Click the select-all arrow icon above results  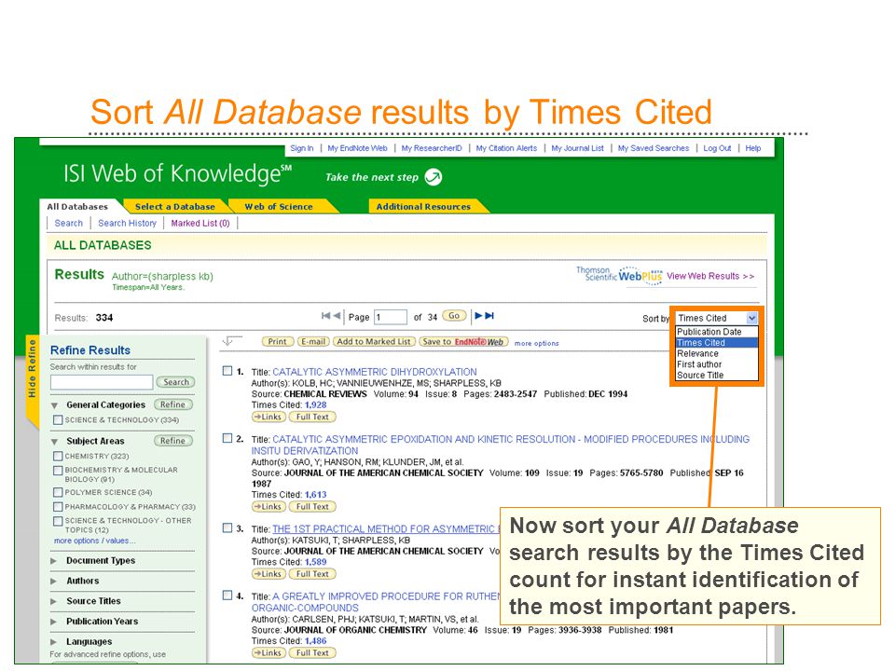(x=230, y=341)
